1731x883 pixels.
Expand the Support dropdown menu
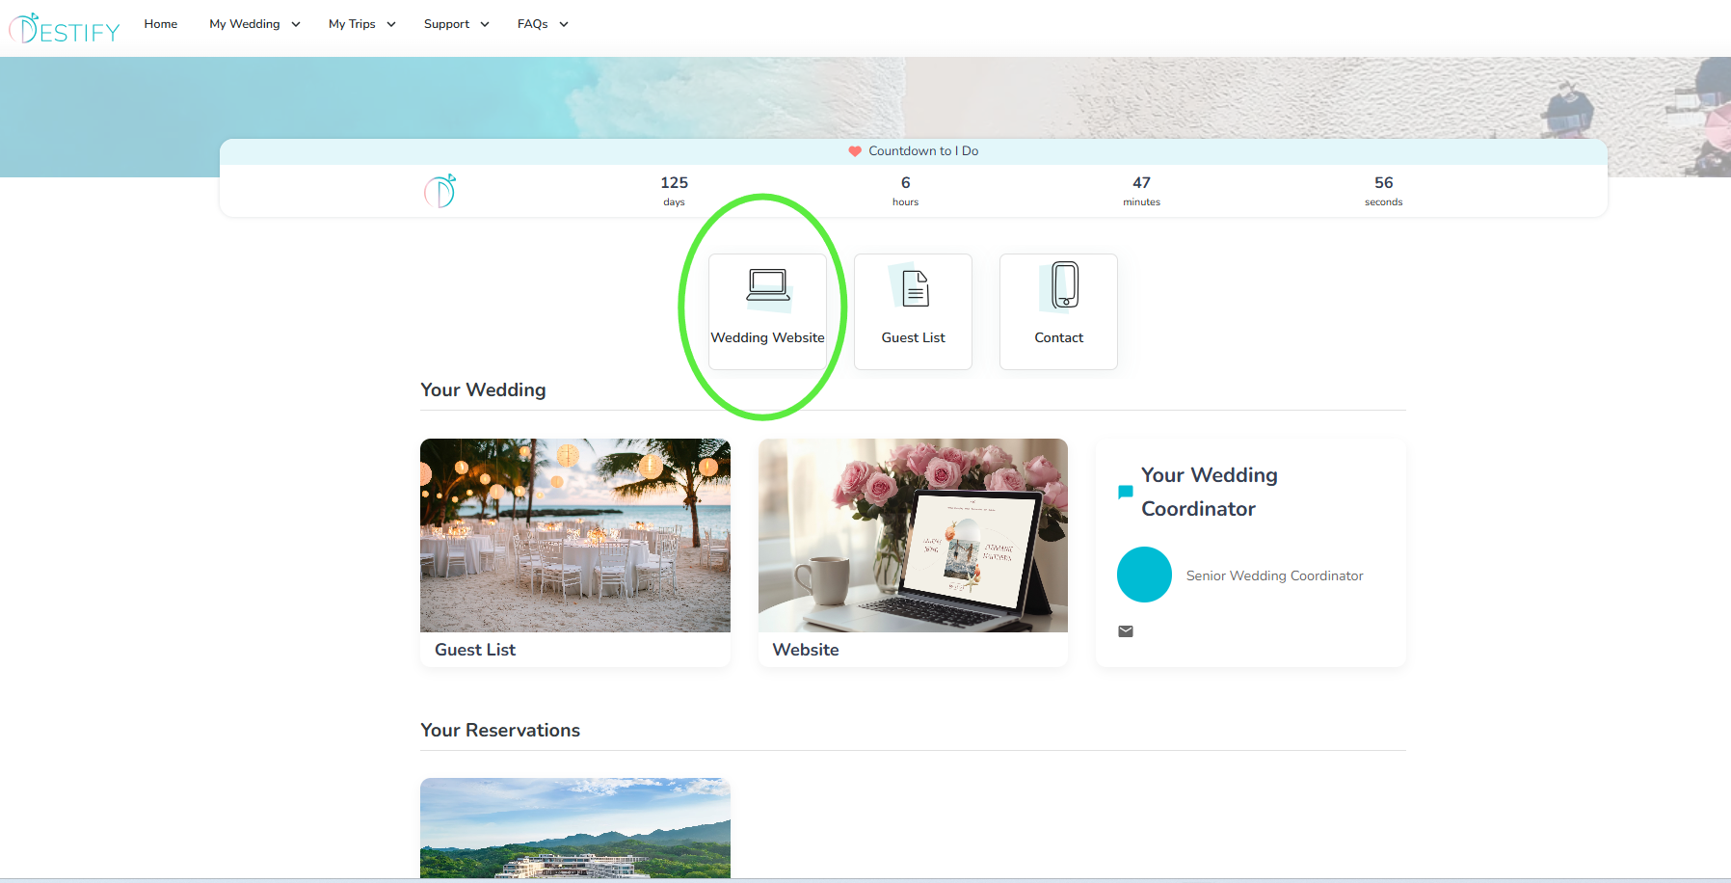[456, 24]
